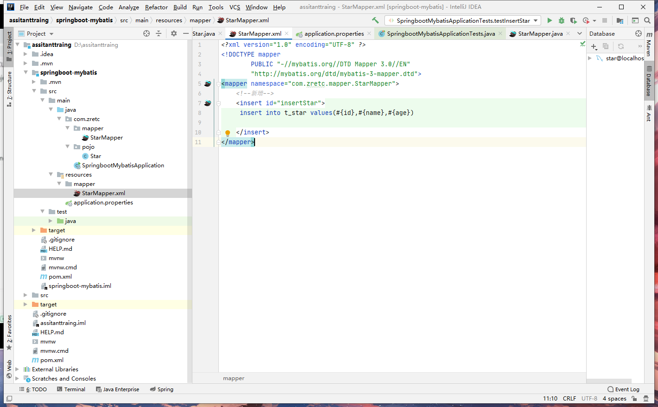This screenshot has height=407, width=658.
Task: Click the Project panel settings gear
Action: (174, 33)
